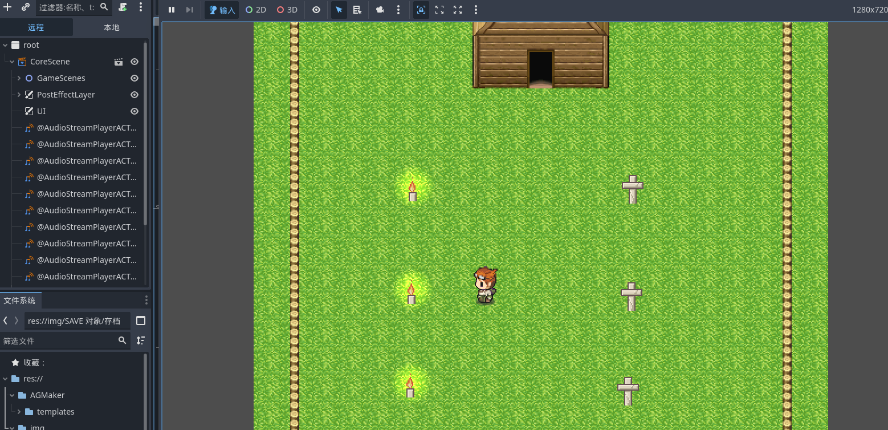
Task: Open the camera options three-dot menu
Action: tap(398, 10)
